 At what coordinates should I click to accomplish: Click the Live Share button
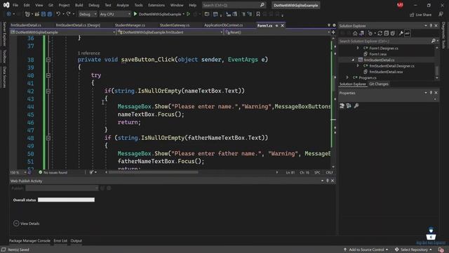pos(420,15)
